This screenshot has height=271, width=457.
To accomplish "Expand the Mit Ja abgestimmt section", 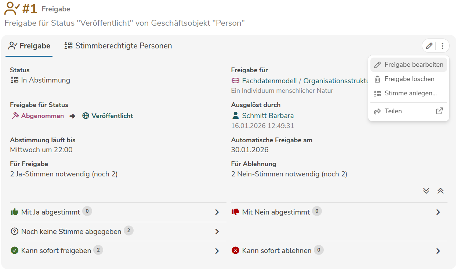I will coord(217,212).
